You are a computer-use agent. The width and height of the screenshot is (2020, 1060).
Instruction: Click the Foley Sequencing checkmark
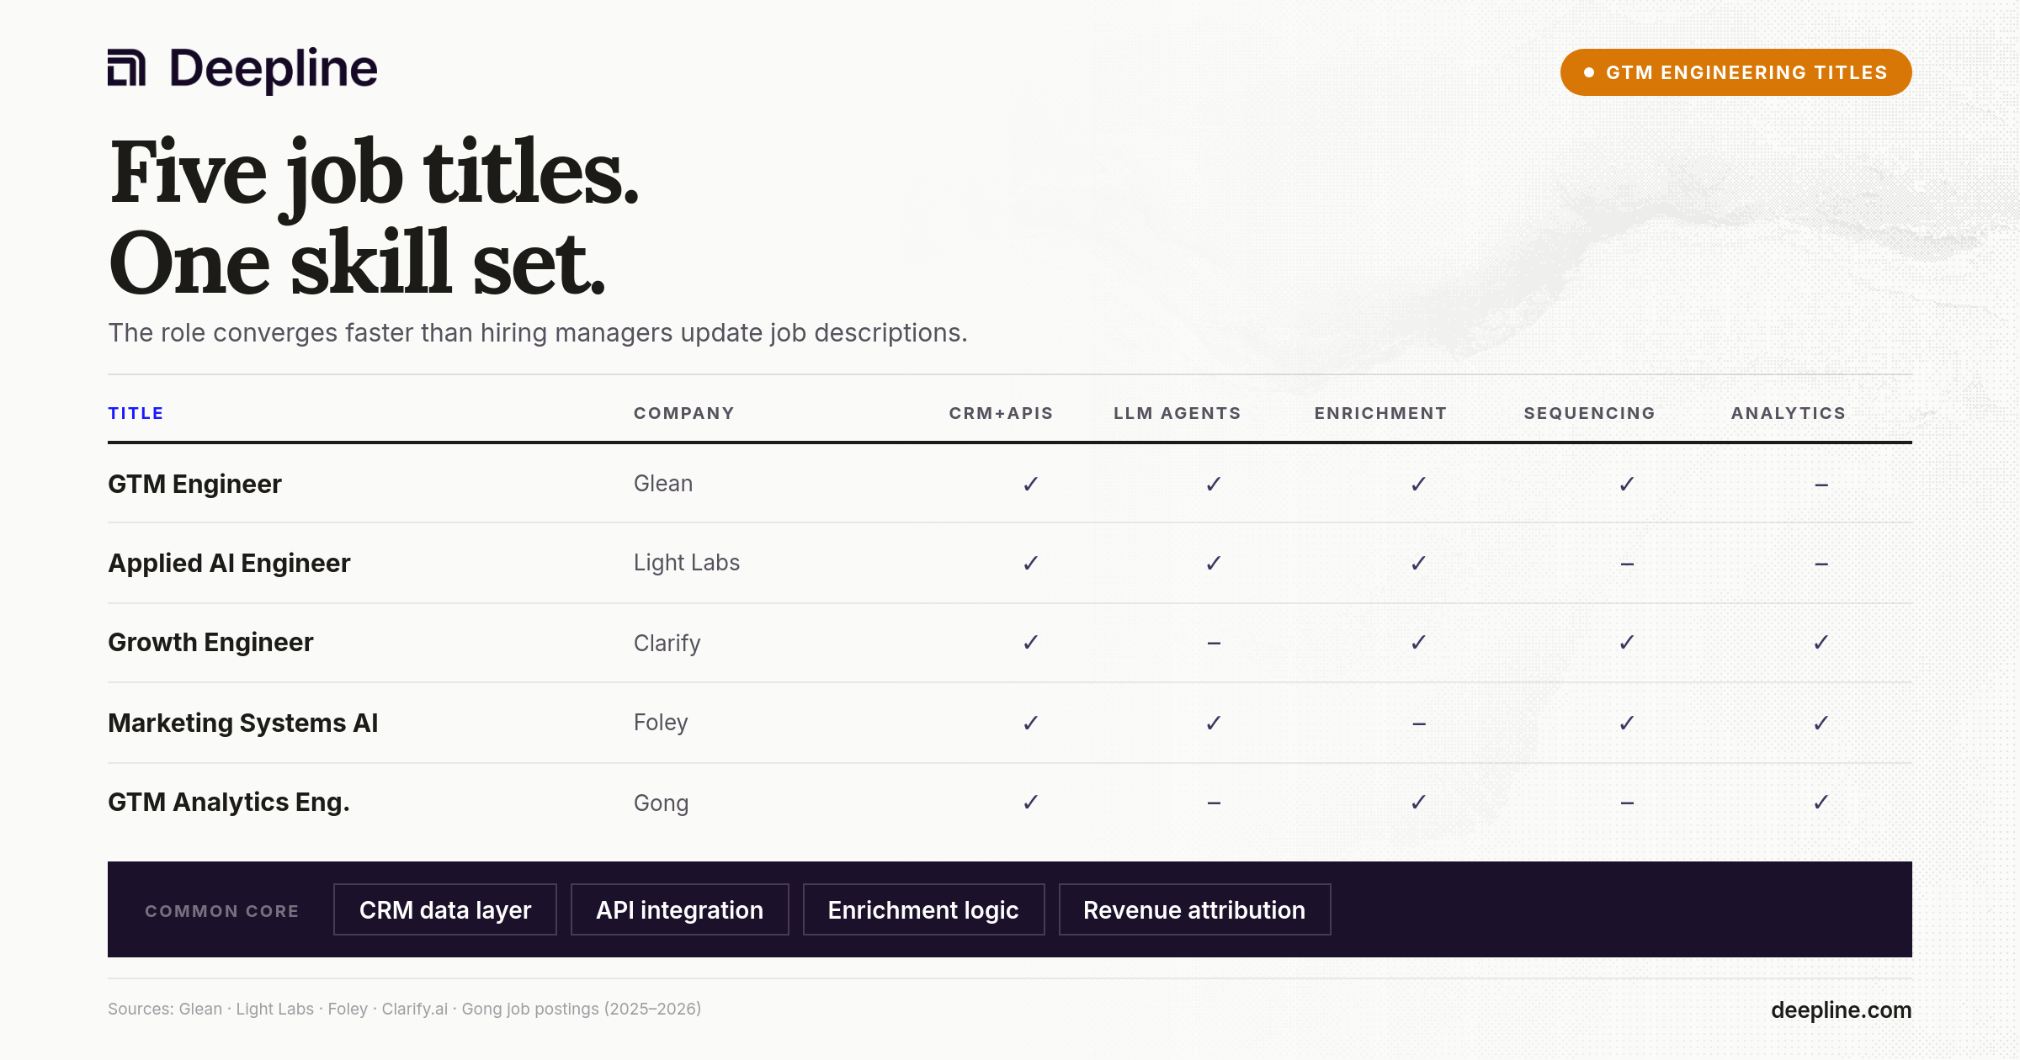(1626, 723)
